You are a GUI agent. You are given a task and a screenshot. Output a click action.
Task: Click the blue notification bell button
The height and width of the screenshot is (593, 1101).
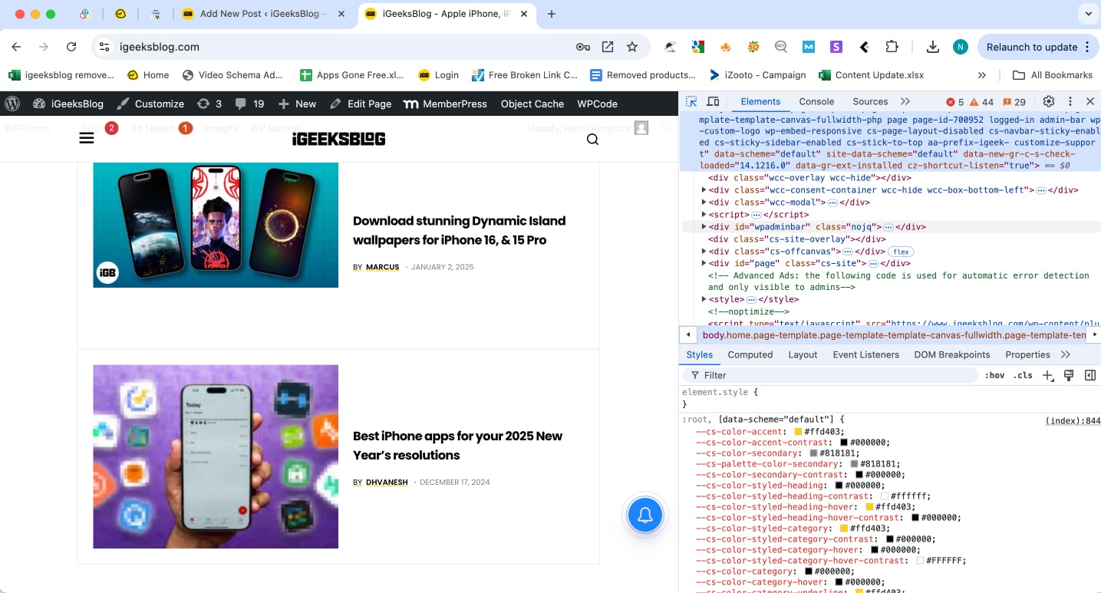(645, 516)
